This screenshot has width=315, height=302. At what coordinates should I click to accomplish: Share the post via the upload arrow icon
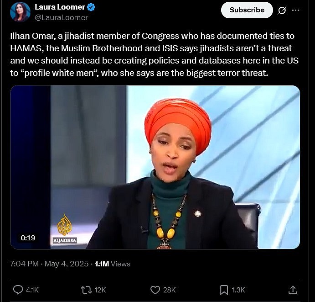click(293, 290)
